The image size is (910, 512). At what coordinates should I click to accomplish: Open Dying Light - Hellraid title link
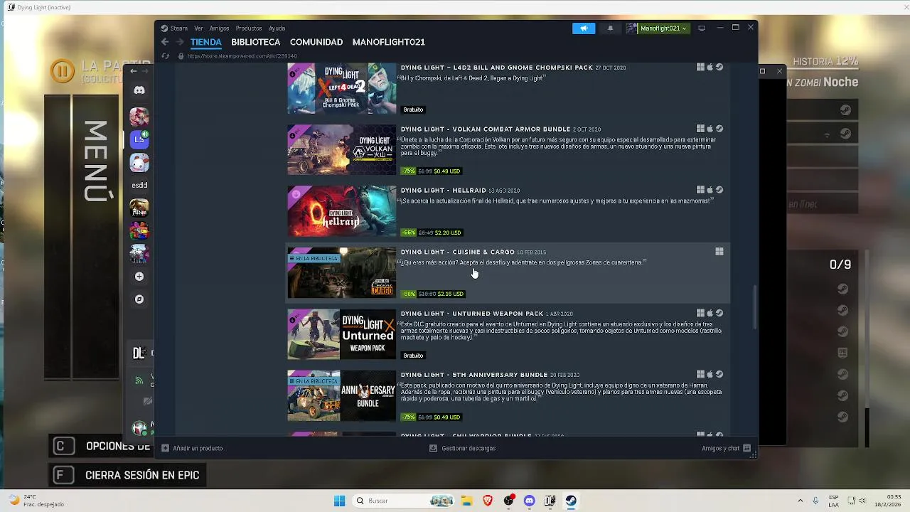444,191
